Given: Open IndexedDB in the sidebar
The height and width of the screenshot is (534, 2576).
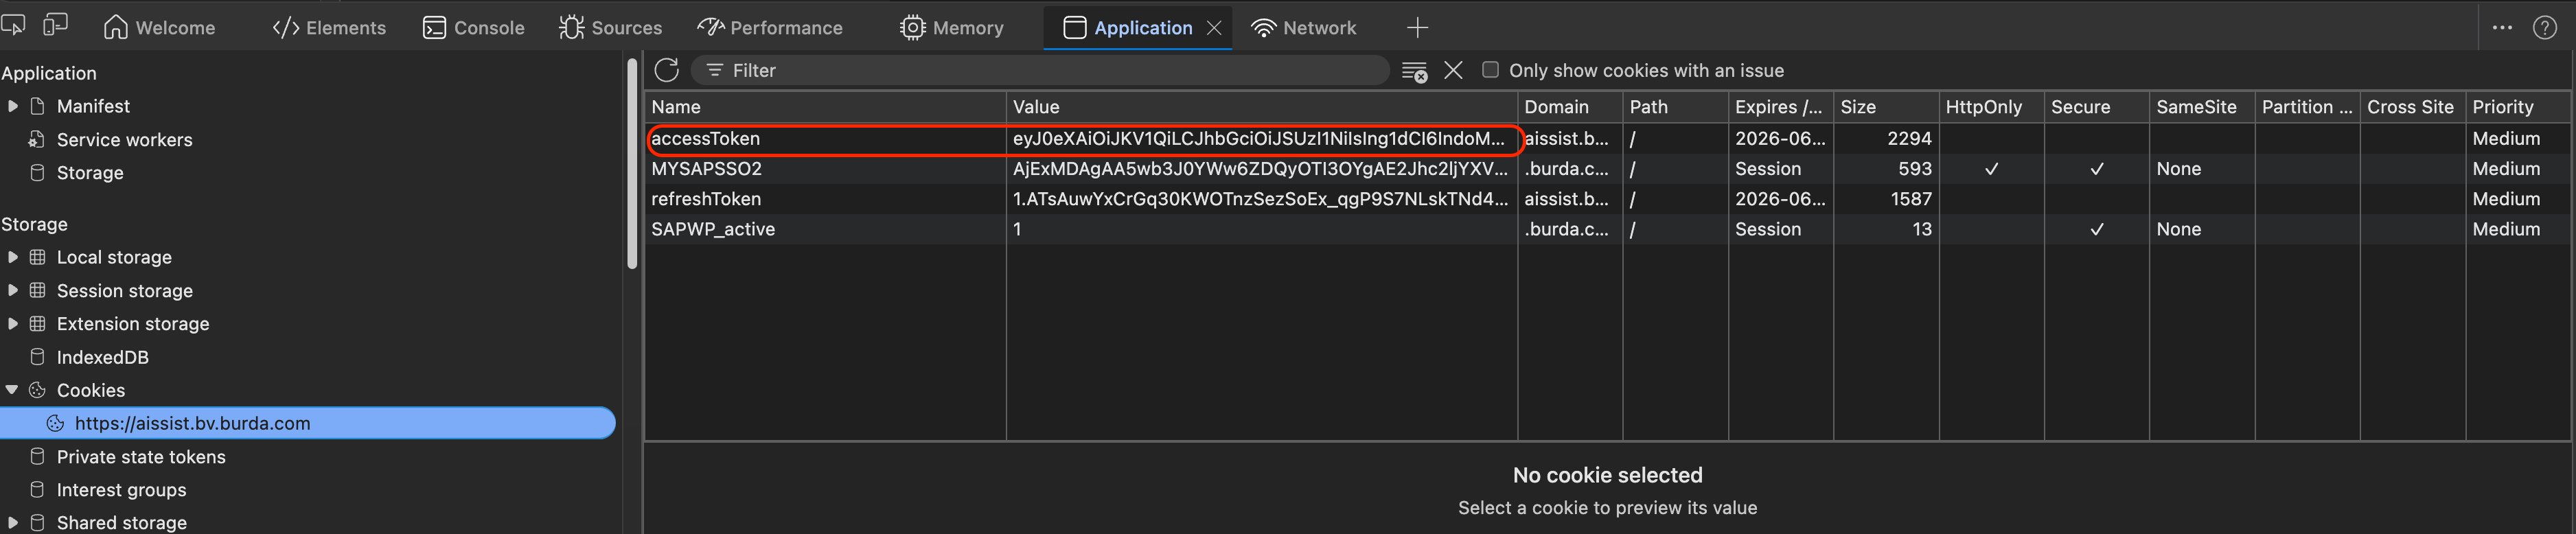Looking at the screenshot, I should 102,357.
